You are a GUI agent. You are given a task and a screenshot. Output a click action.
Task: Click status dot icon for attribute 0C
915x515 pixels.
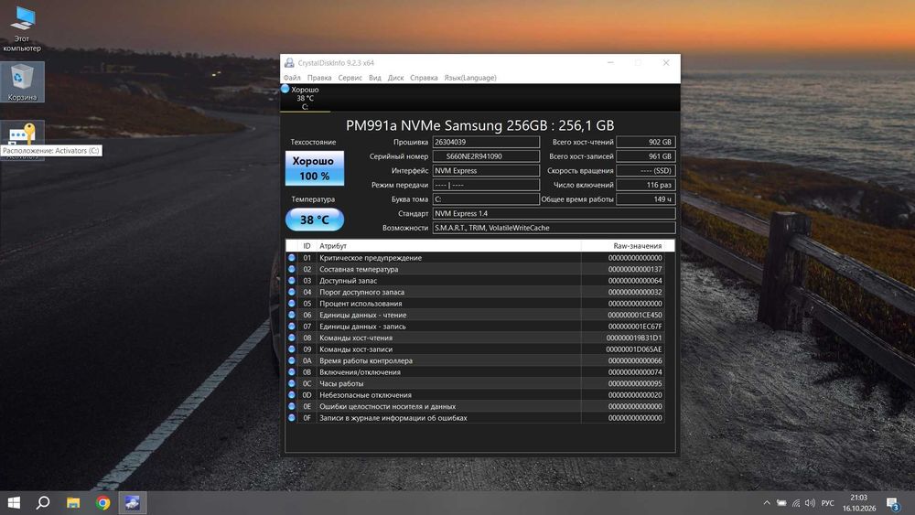point(291,383)
